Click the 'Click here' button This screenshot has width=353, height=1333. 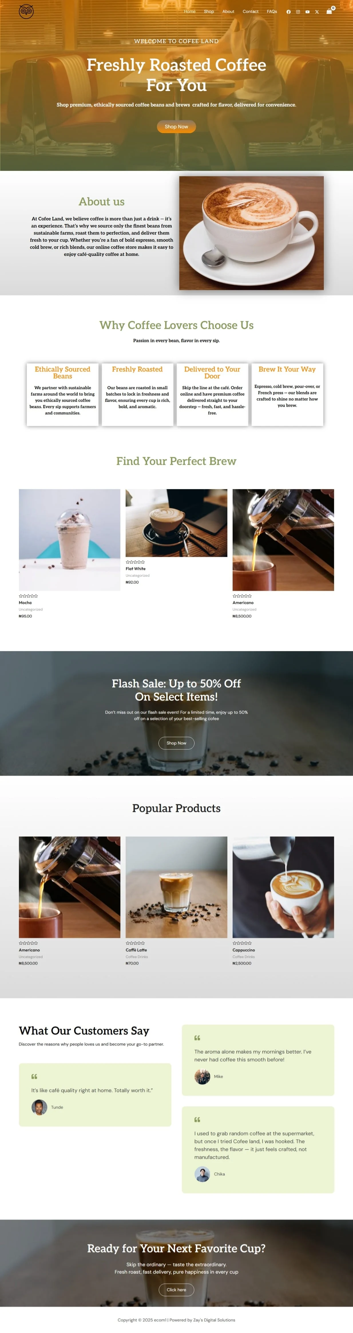pyautogui.click(x=176, y=1290)
